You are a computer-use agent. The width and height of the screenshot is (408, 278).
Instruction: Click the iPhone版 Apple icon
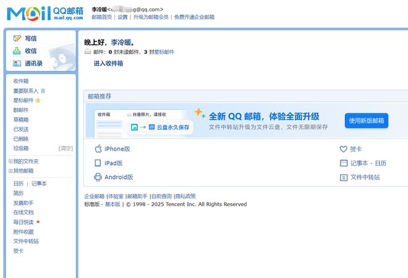click(x=98, y=149)
